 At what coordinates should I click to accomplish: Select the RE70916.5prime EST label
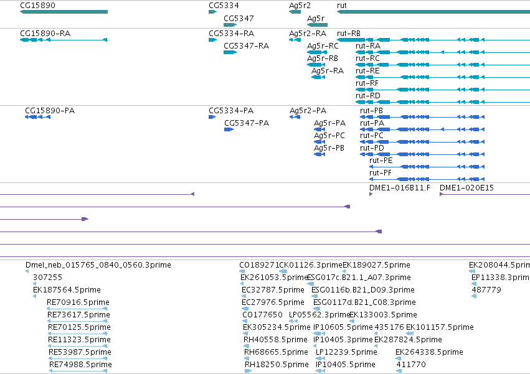(x=78, y=302)
